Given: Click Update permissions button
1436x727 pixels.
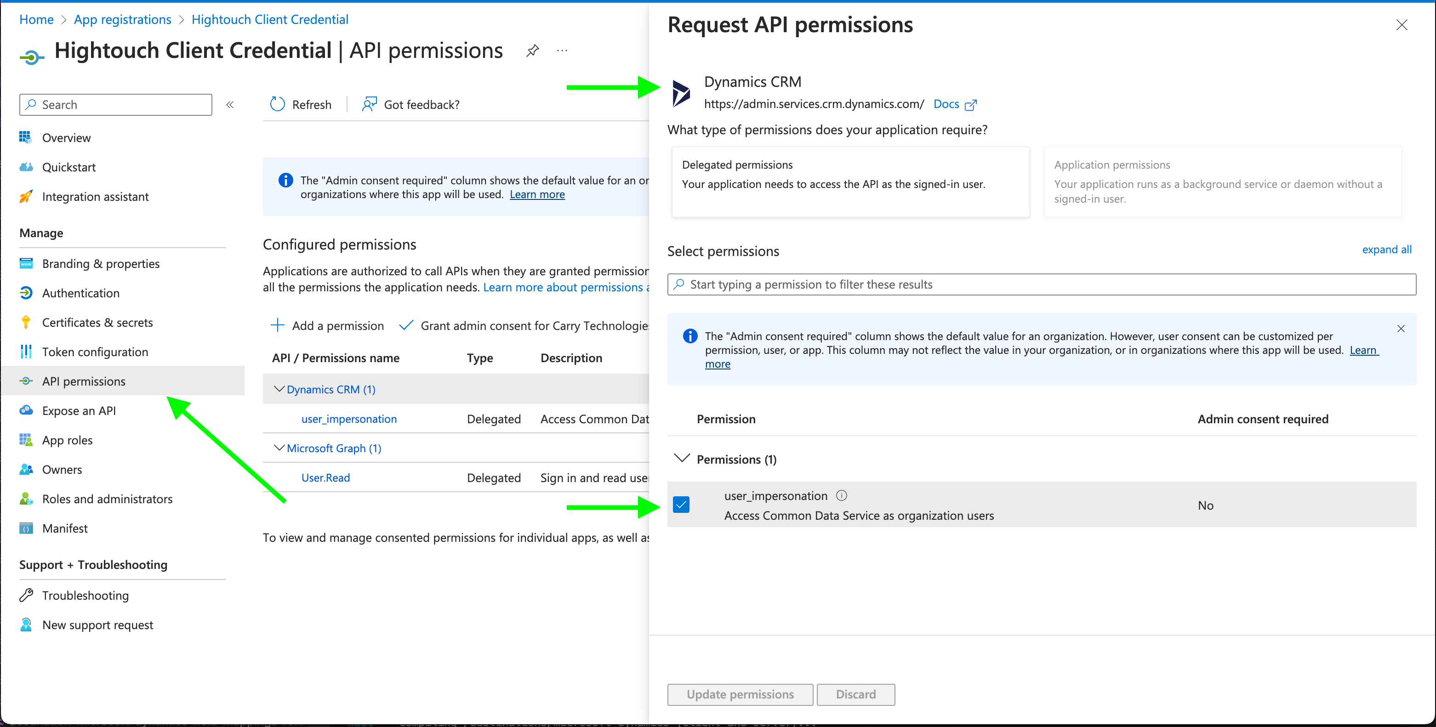Looking at the screenshot, I should [740, 694].
